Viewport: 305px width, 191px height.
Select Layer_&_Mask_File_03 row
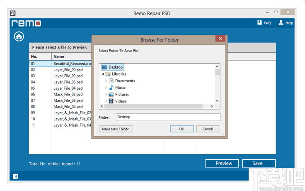[x=61, y=119]
